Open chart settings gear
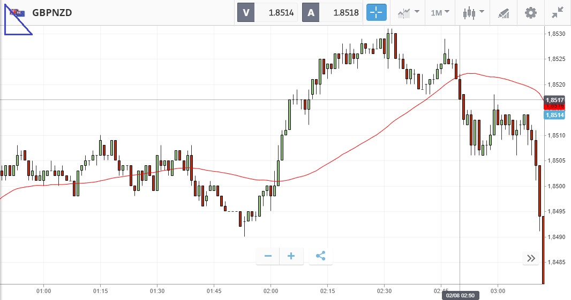The width and height of the screenshot is (571, 300). [530, 12]
